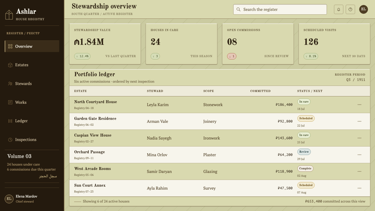Click the Overview grid icon in sidebar

pos(10,46)
